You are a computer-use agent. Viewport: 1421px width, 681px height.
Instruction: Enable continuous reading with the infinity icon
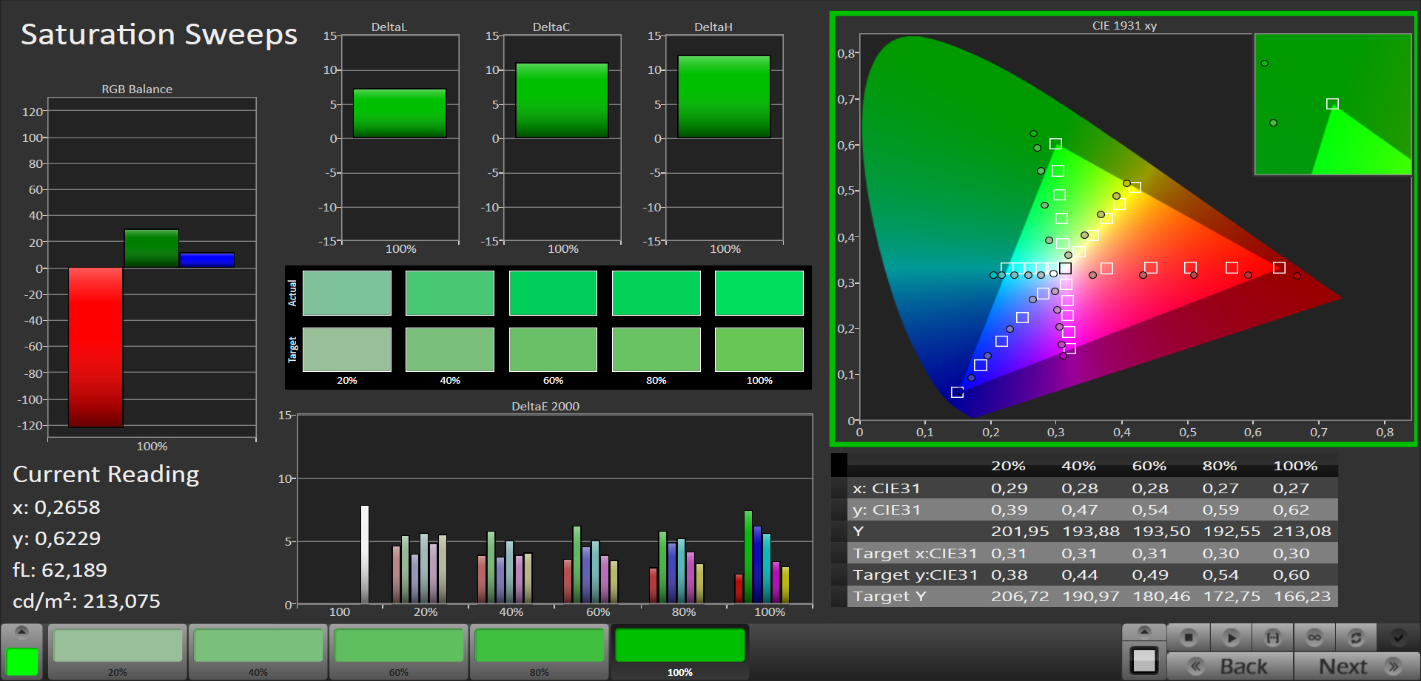1314,637
